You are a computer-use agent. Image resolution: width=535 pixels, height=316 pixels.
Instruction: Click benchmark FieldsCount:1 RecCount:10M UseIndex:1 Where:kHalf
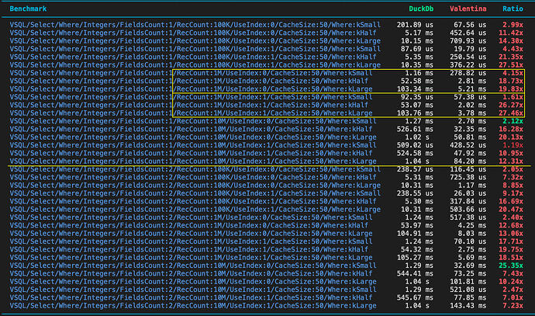coord(191,153)
